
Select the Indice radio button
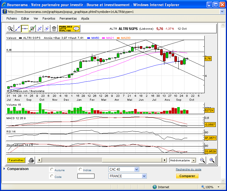click(x=80, y=169)
